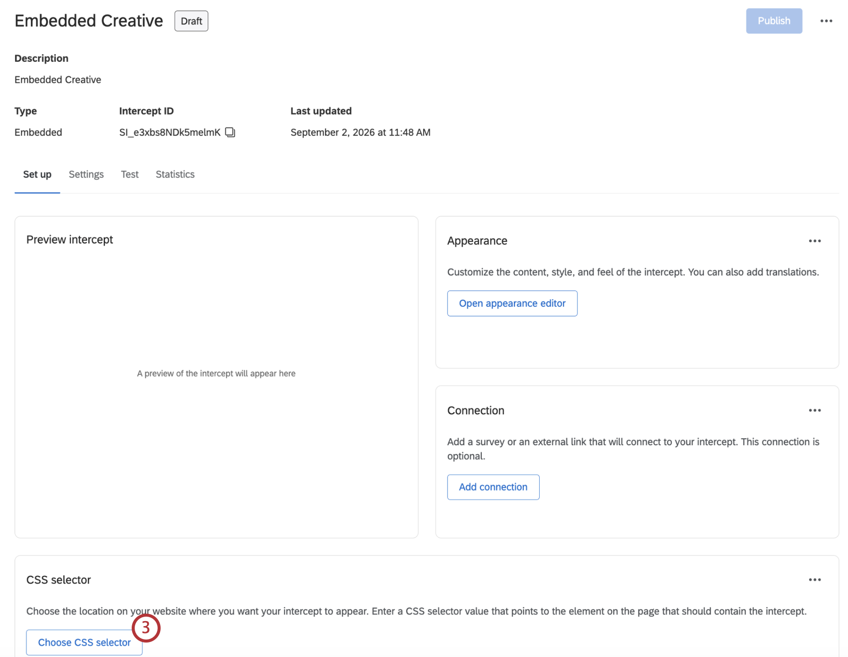Screen dimensions: 848x657
Task: Click the Preview intercept heading
Action: coord(70,240)
